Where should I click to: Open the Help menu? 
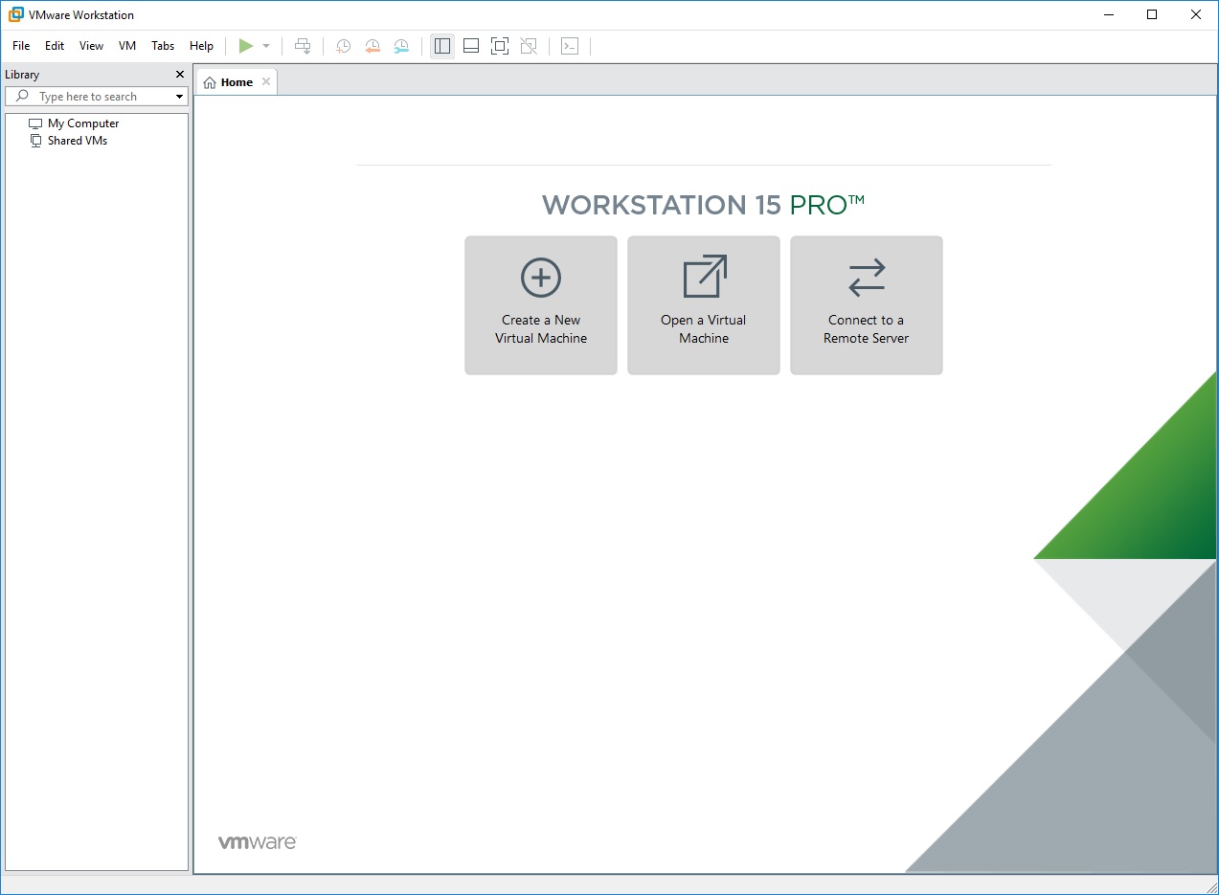click(x=201, y=46)
